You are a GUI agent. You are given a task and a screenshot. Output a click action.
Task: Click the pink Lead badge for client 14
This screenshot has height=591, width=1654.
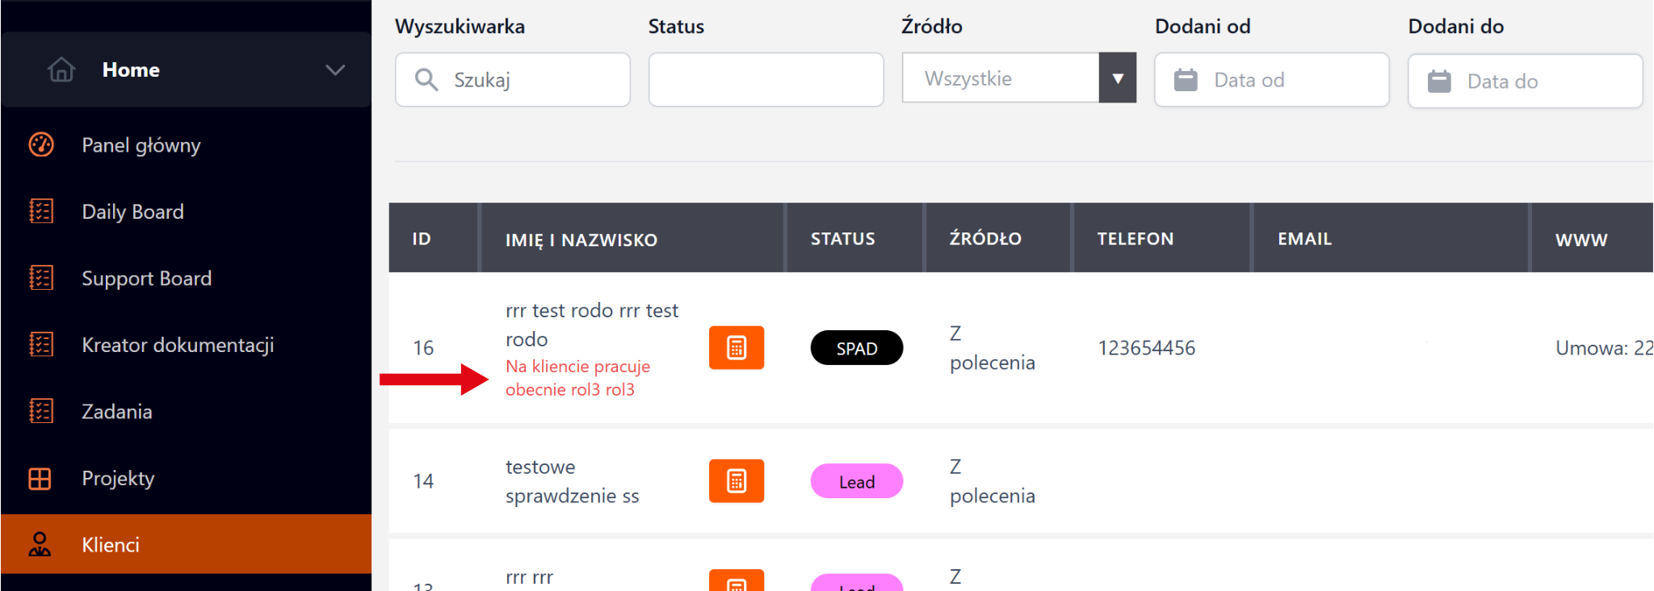pos(856,481)
